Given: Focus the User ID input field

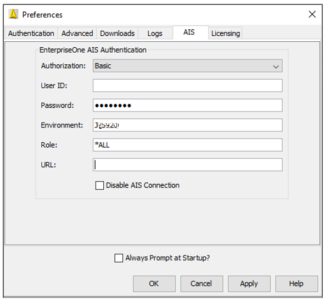Looking at the screenshot, I should (x=188, y=86).
